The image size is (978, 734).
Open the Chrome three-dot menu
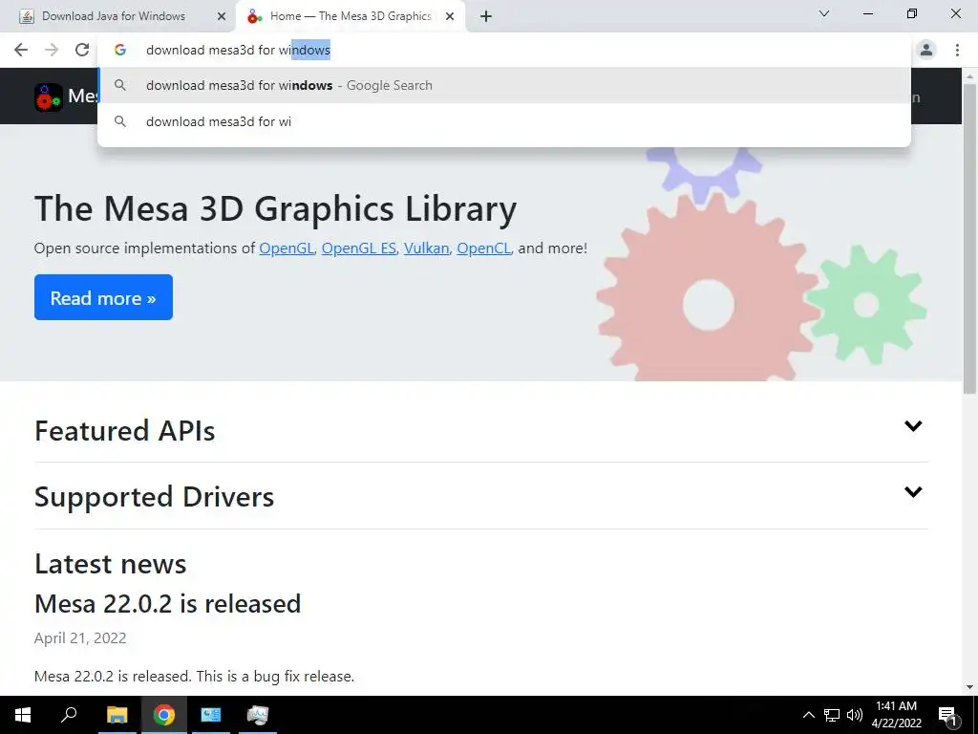(957, 50)
